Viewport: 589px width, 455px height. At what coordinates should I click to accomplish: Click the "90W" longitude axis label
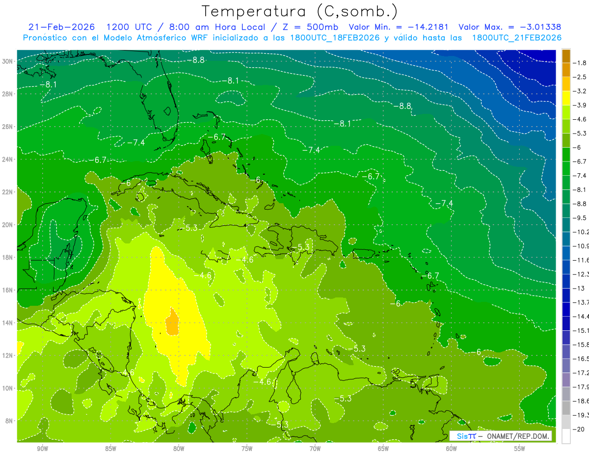(43, 449)
